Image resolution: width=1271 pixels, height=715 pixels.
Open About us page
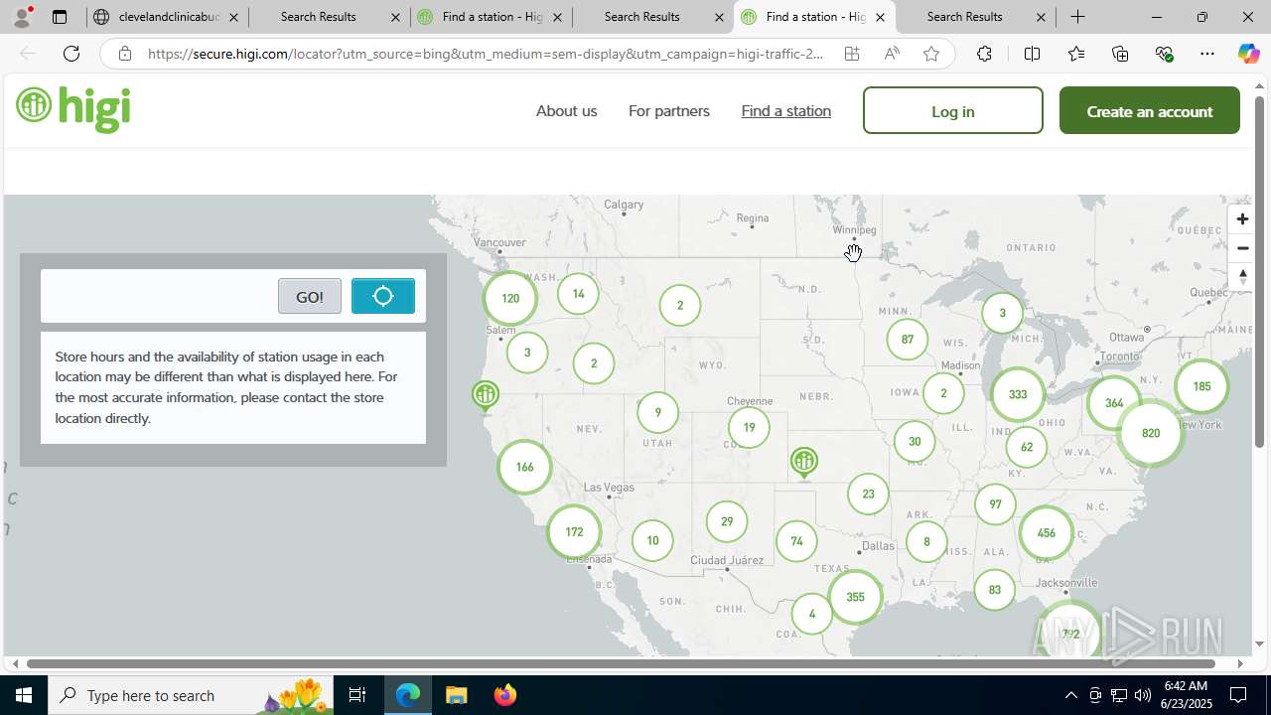566,110
